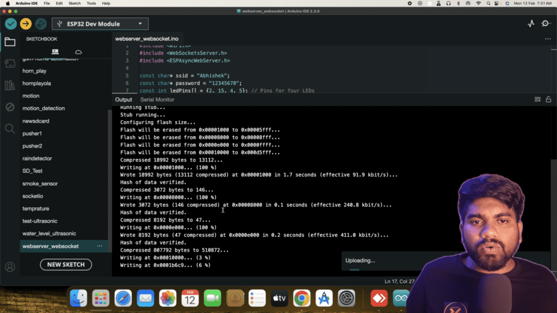Open the editor tab more-options ellipsis
Viewport: 557px width, 313px height.
pyautogui.click(x=548, y=39)
